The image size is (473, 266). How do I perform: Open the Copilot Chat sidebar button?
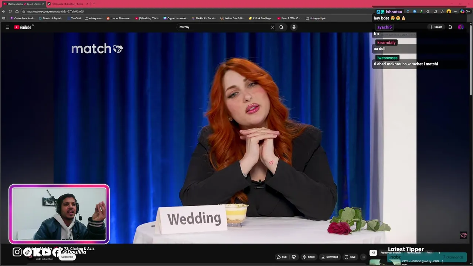(x=465, y=11)
